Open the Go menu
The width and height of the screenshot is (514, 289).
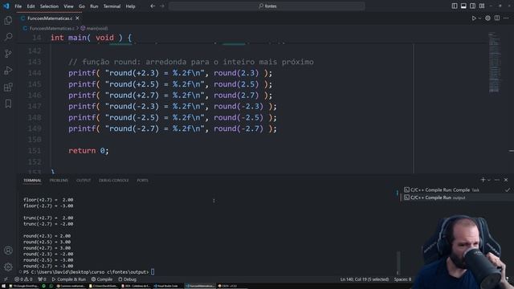point(82,6)
